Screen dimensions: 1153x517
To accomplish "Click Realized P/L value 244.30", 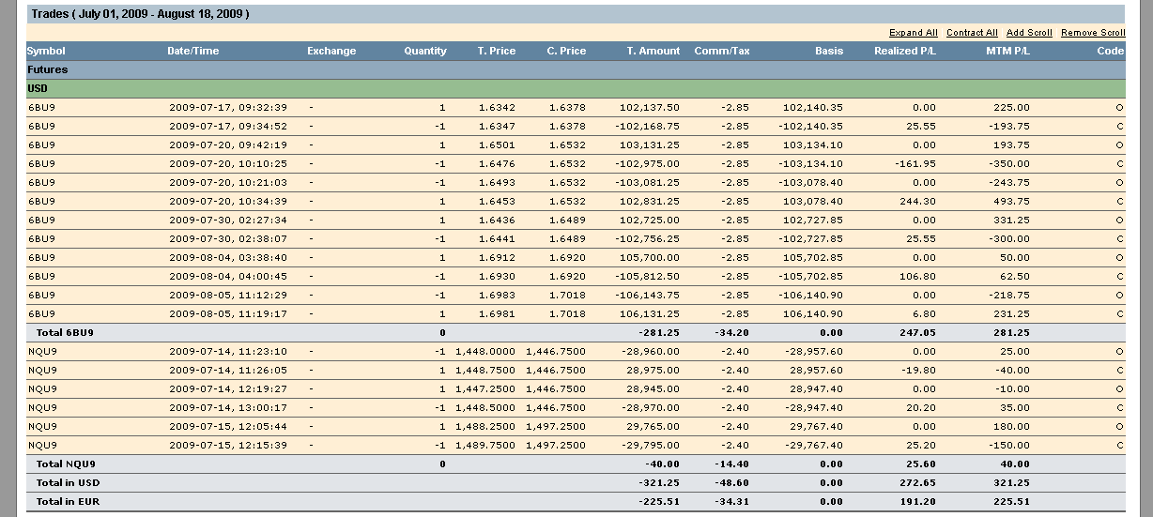I will point(920,201).
